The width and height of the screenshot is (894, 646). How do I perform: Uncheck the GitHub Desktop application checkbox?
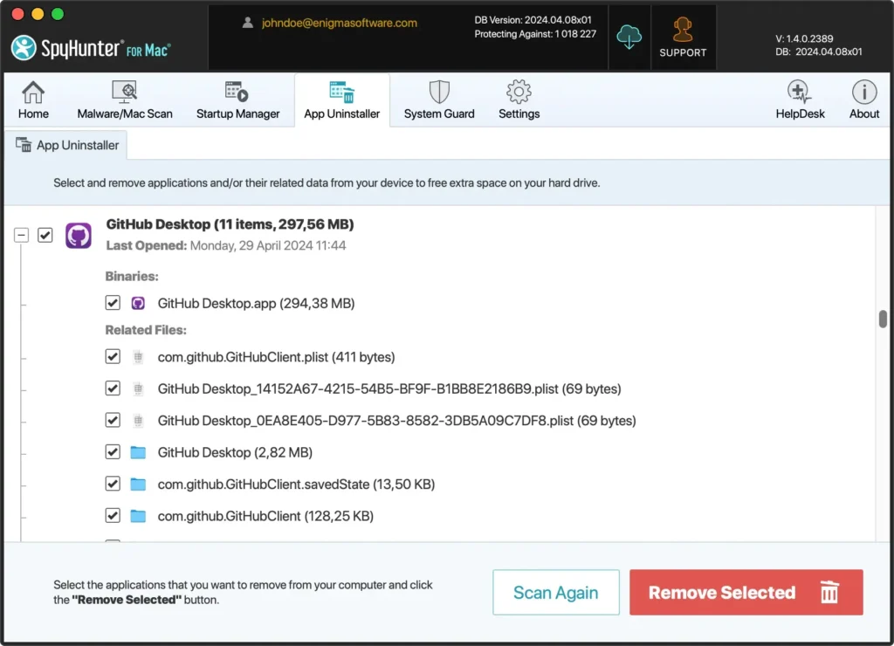pyautogui.click(x=45, y=235)
